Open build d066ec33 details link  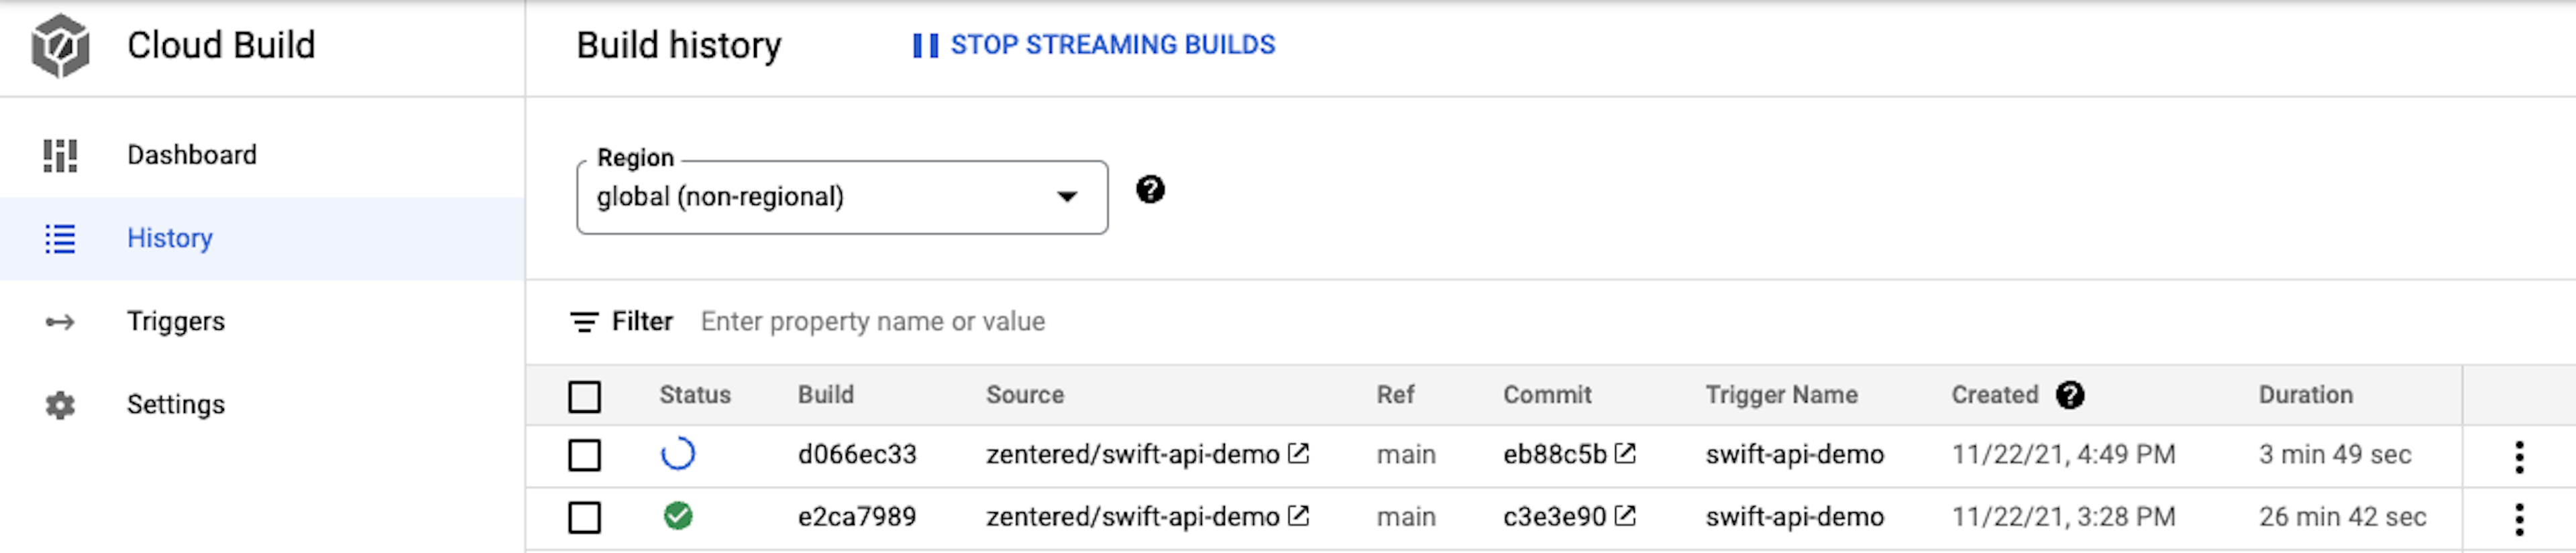[857, 454]
